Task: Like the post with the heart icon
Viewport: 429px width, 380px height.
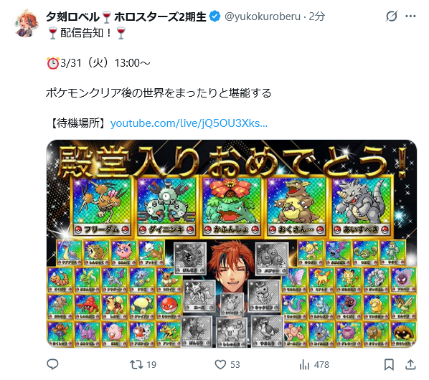Action: point(220,364)
